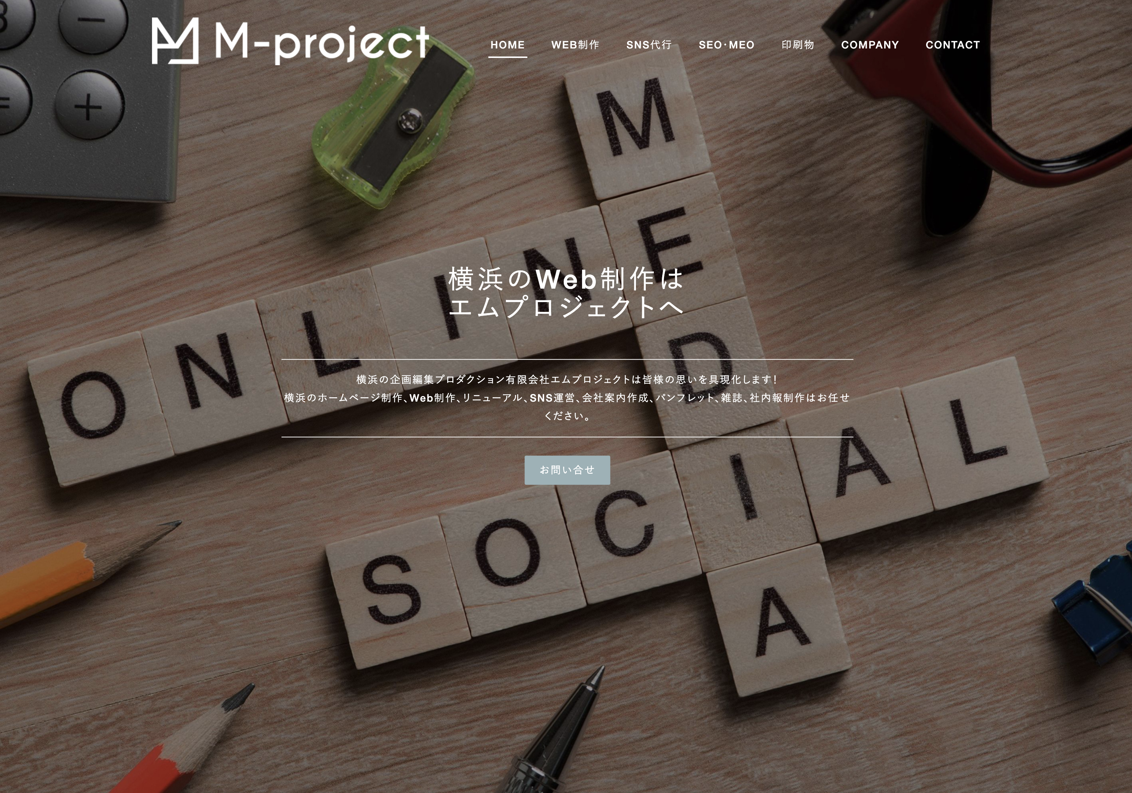Click CONTACT navigation icon
The width and height of the screenshot is (1132, 793).
click(x=952, y=45)
